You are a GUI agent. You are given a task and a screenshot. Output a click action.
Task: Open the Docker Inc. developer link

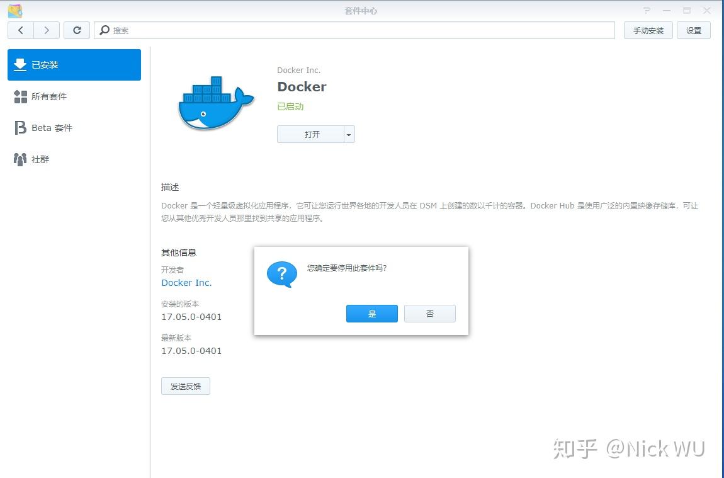pos(186,282)
